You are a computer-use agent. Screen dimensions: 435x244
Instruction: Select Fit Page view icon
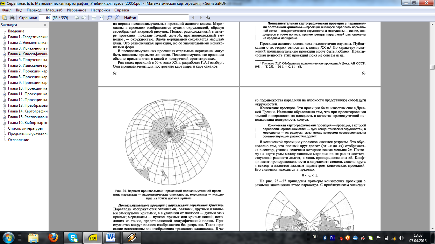102,17
